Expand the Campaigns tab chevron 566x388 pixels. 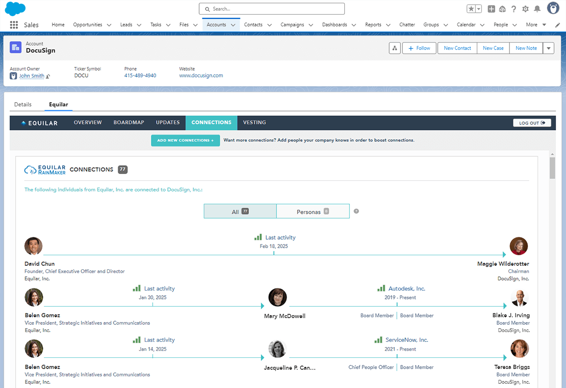tap(311, 25)
